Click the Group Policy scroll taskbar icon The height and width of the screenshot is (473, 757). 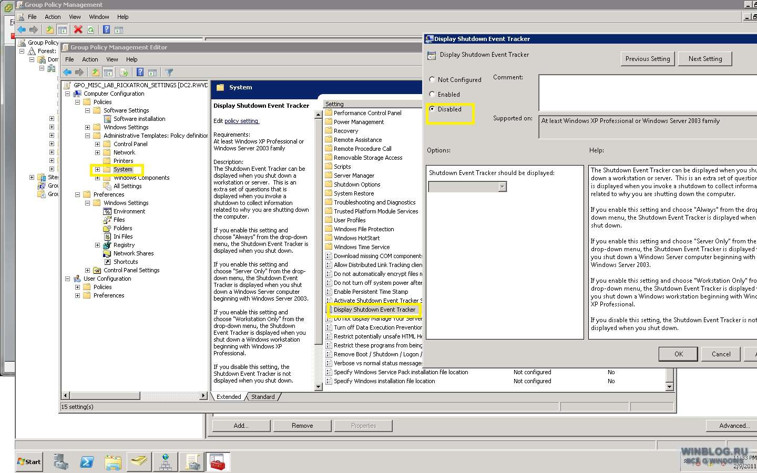pyautogui.click(x=192, y=462)
